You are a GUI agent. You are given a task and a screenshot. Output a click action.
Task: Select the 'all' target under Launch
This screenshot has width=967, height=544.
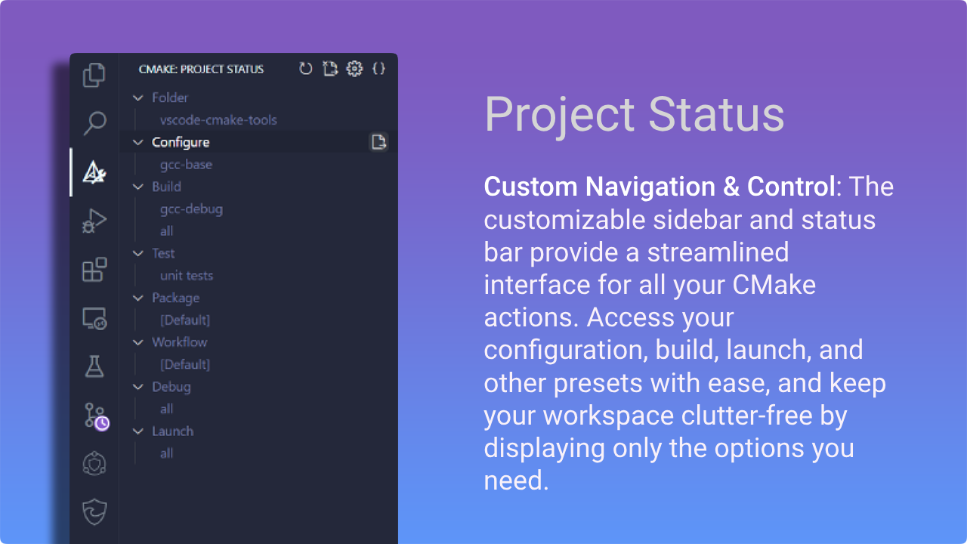[166, 453]
